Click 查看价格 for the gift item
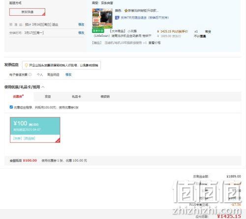The height and width of the screenshot is (219, 246). click(x=154, y=43)
